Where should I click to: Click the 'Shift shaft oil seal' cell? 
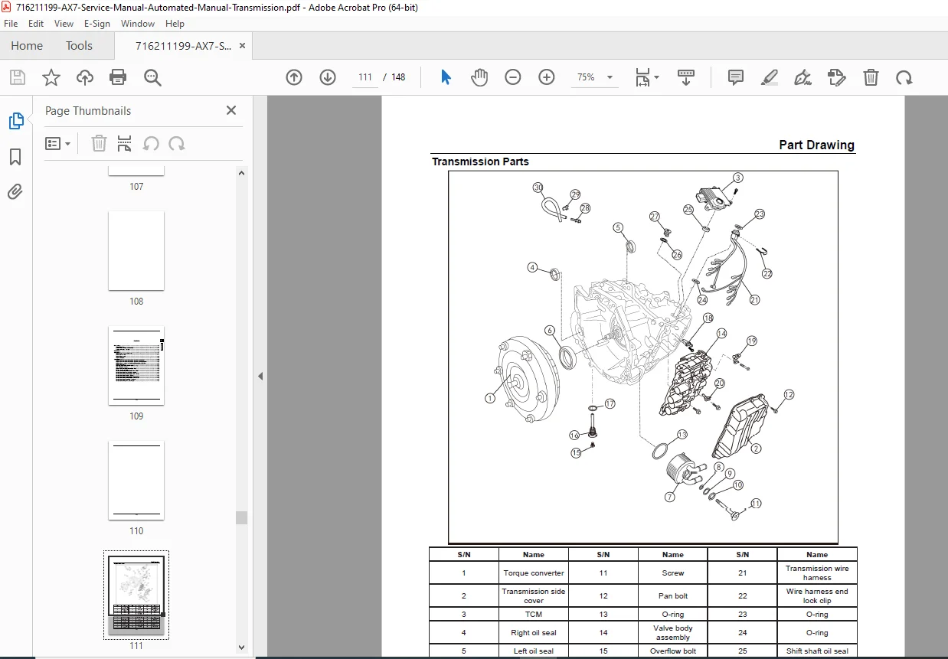[817, 651]
